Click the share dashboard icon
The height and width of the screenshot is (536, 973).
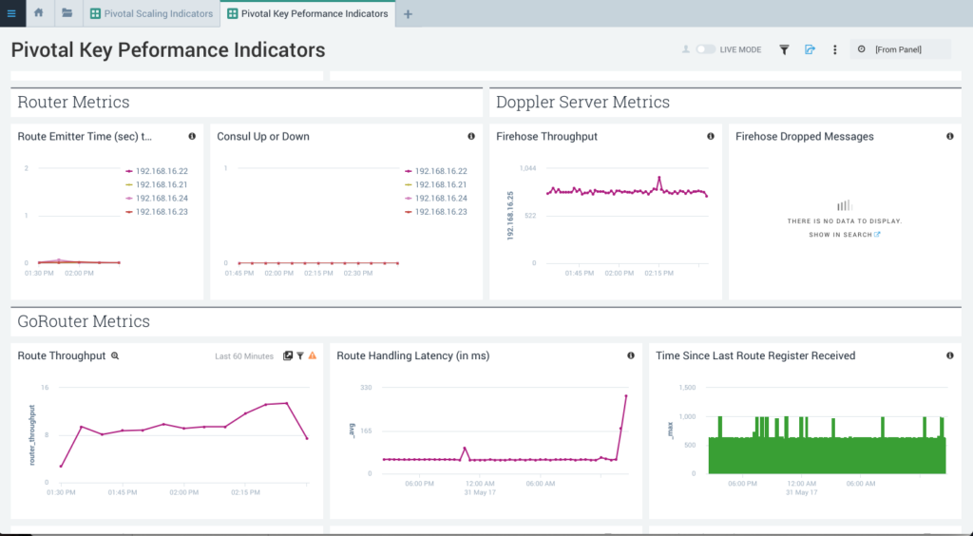[x=810, y=49]
